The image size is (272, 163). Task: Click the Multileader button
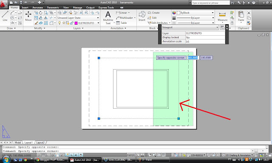click(x=125, y=18)
